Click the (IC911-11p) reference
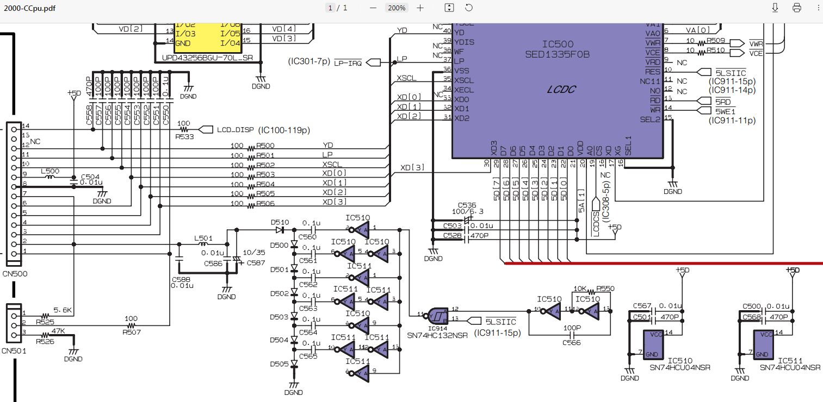This screenshot has width=823, height=402. pos(732,120)
